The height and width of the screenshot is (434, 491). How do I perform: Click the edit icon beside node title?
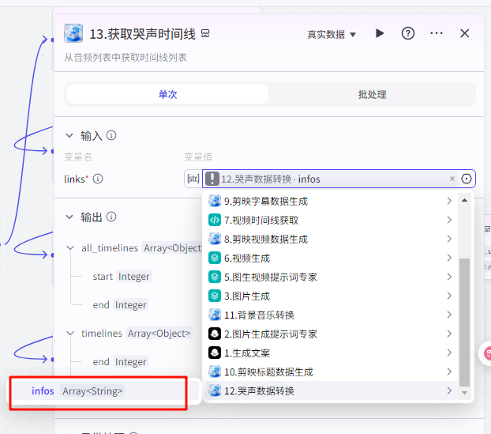(205, 34)
